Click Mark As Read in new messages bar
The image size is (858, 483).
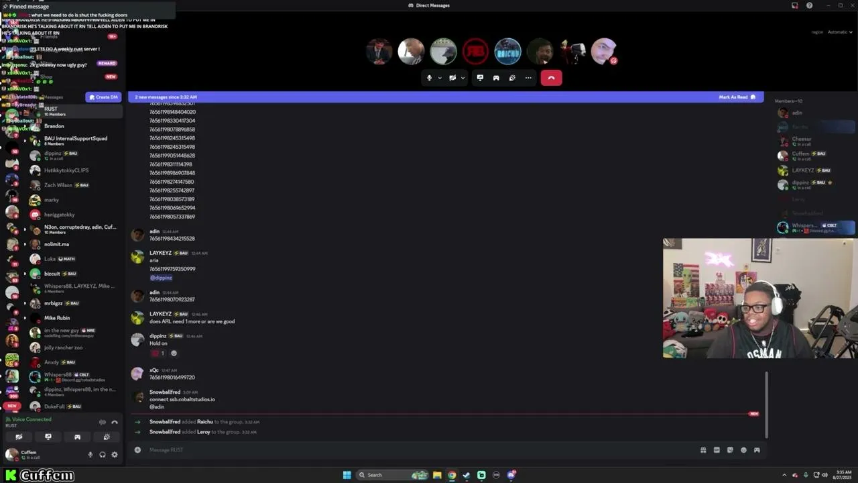coord(737,97)
